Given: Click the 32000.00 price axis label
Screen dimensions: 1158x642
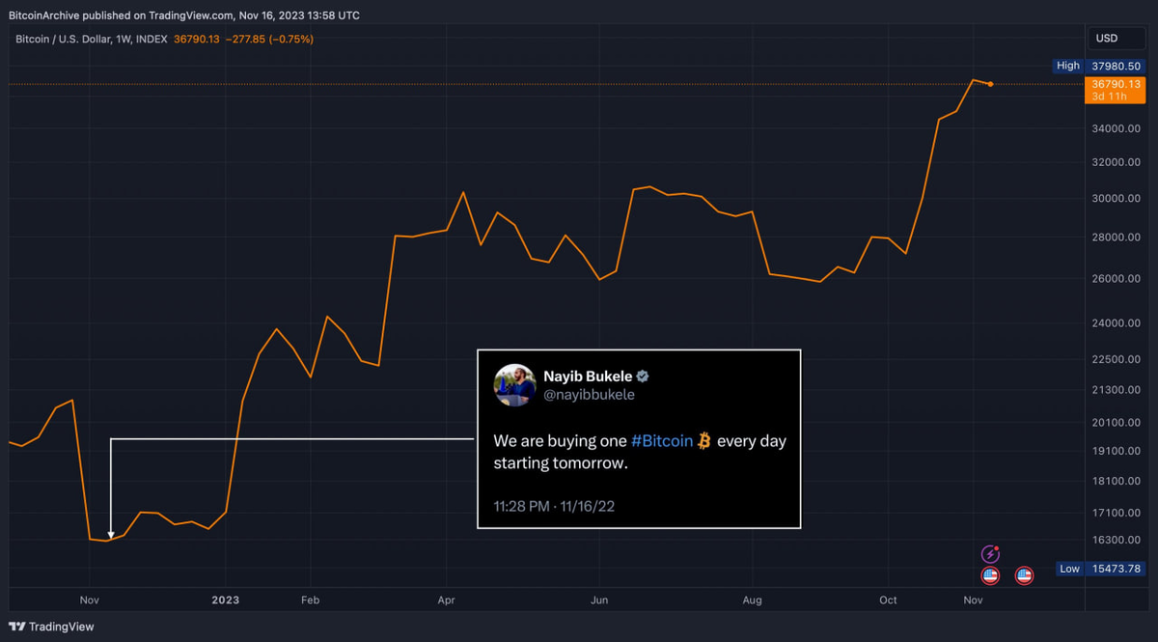Looking at the screenshot, I should click(x=1115, y=162).
